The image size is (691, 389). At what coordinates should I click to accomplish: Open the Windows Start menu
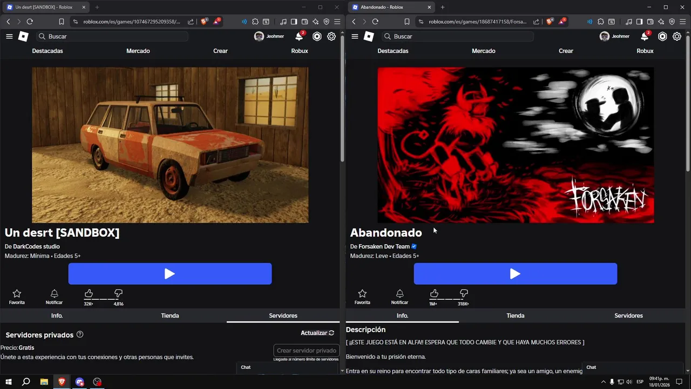point(9,382)
